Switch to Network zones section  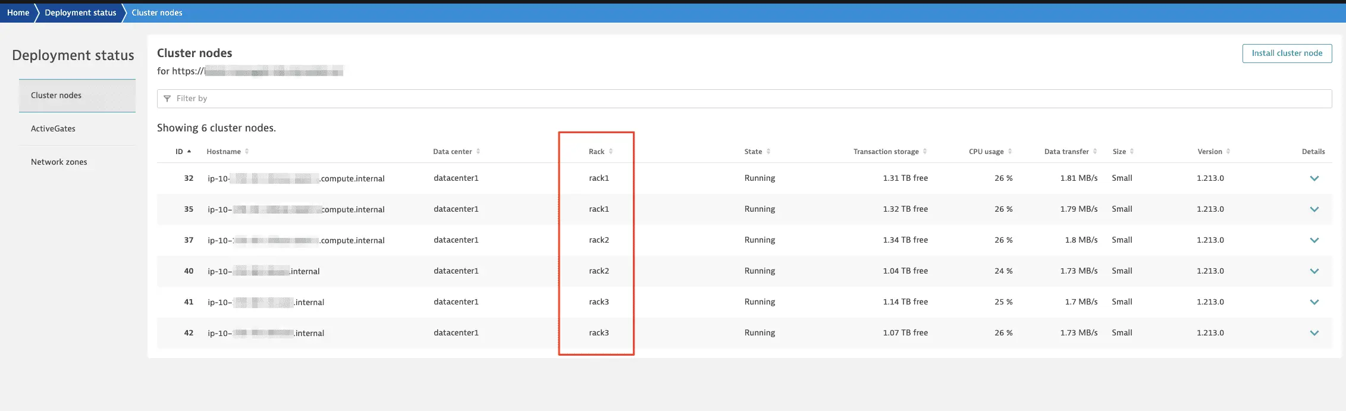click(59, 162)
